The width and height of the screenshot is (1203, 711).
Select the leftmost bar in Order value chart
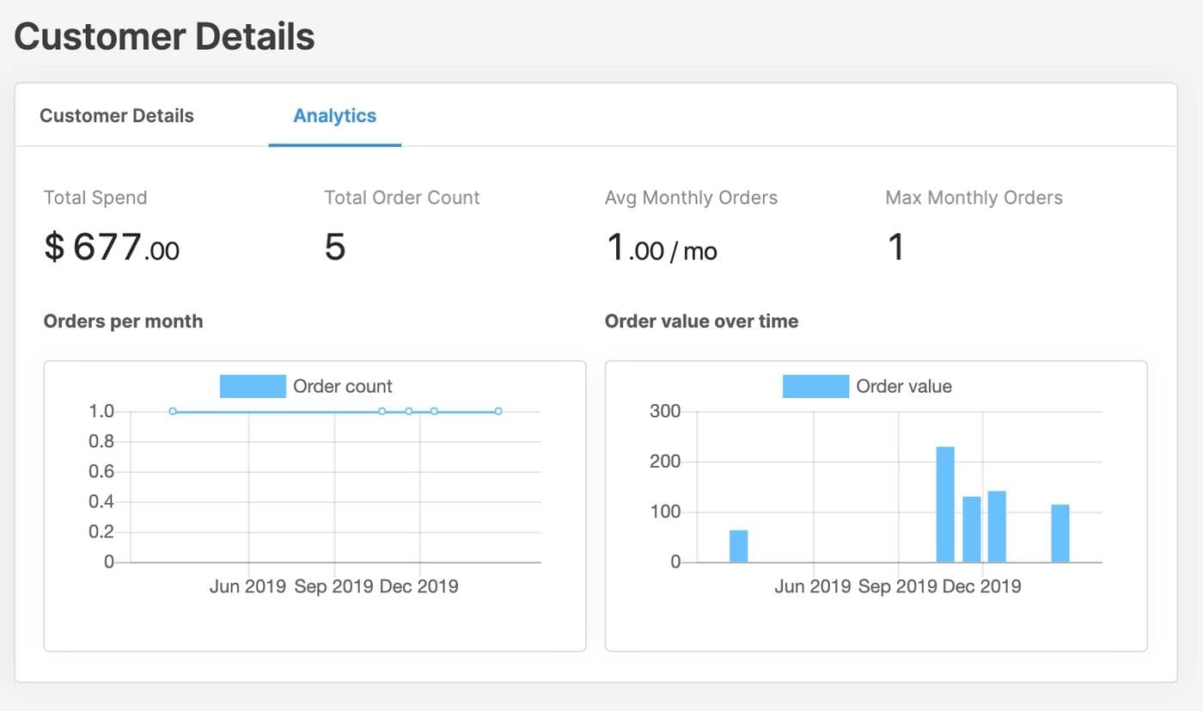click(739, 546)
